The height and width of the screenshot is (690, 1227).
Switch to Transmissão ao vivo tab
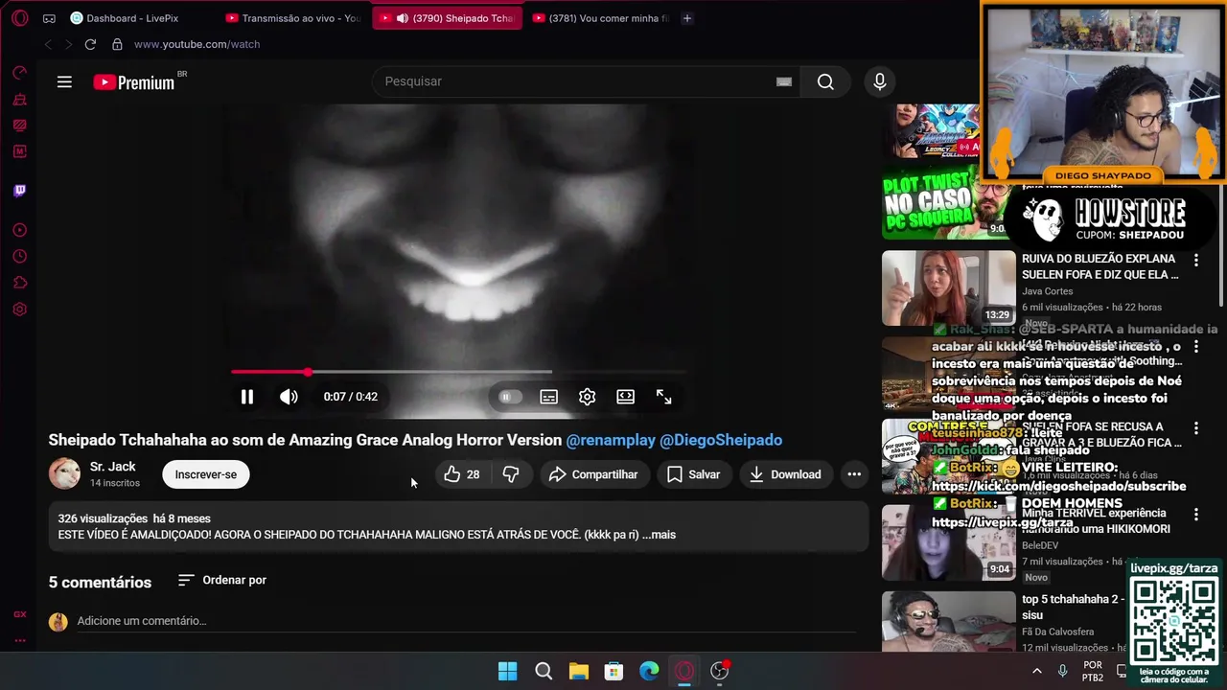(292, 18)
